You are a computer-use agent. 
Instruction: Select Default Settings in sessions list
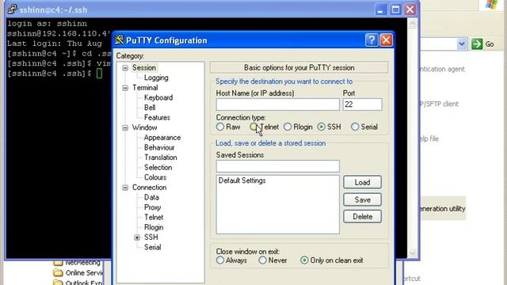[x=242, y=180]
